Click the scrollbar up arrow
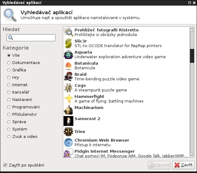This screenshot has width=197, height=173. (x=192, y=29)
